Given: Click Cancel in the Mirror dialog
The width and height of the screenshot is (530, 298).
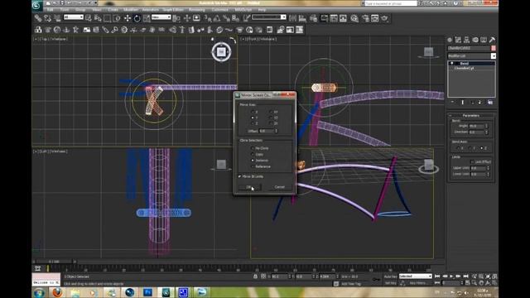Looking at the screenshot, I should point(280,187).
